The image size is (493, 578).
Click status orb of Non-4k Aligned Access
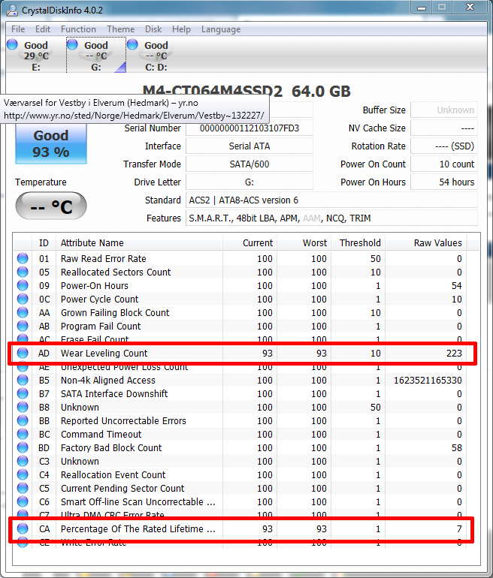click(x=23, y=380)
